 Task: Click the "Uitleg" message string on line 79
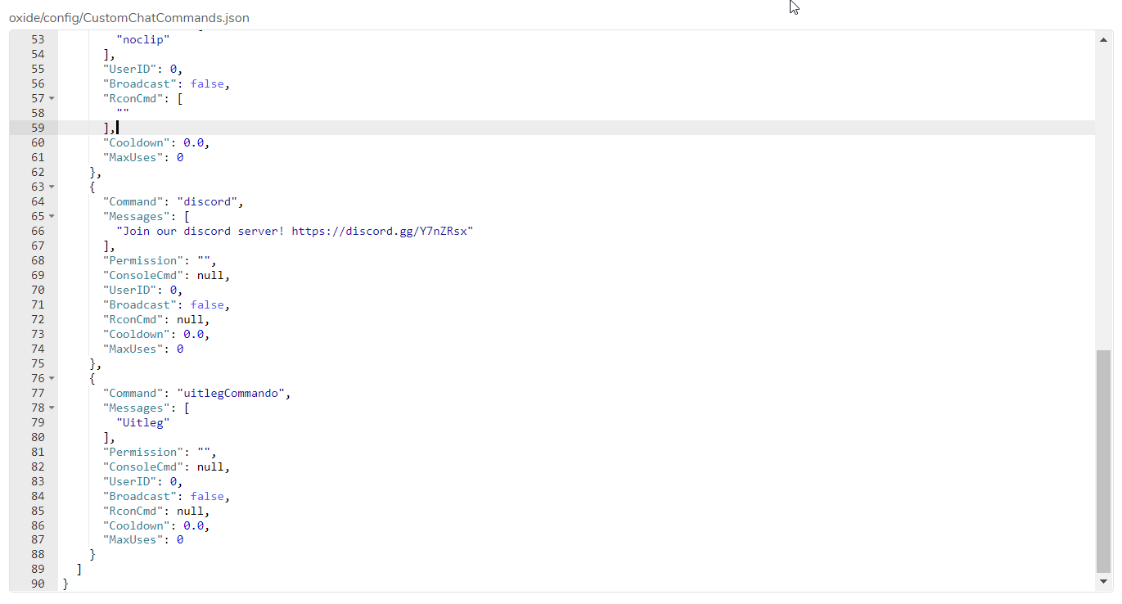point(142,422)
